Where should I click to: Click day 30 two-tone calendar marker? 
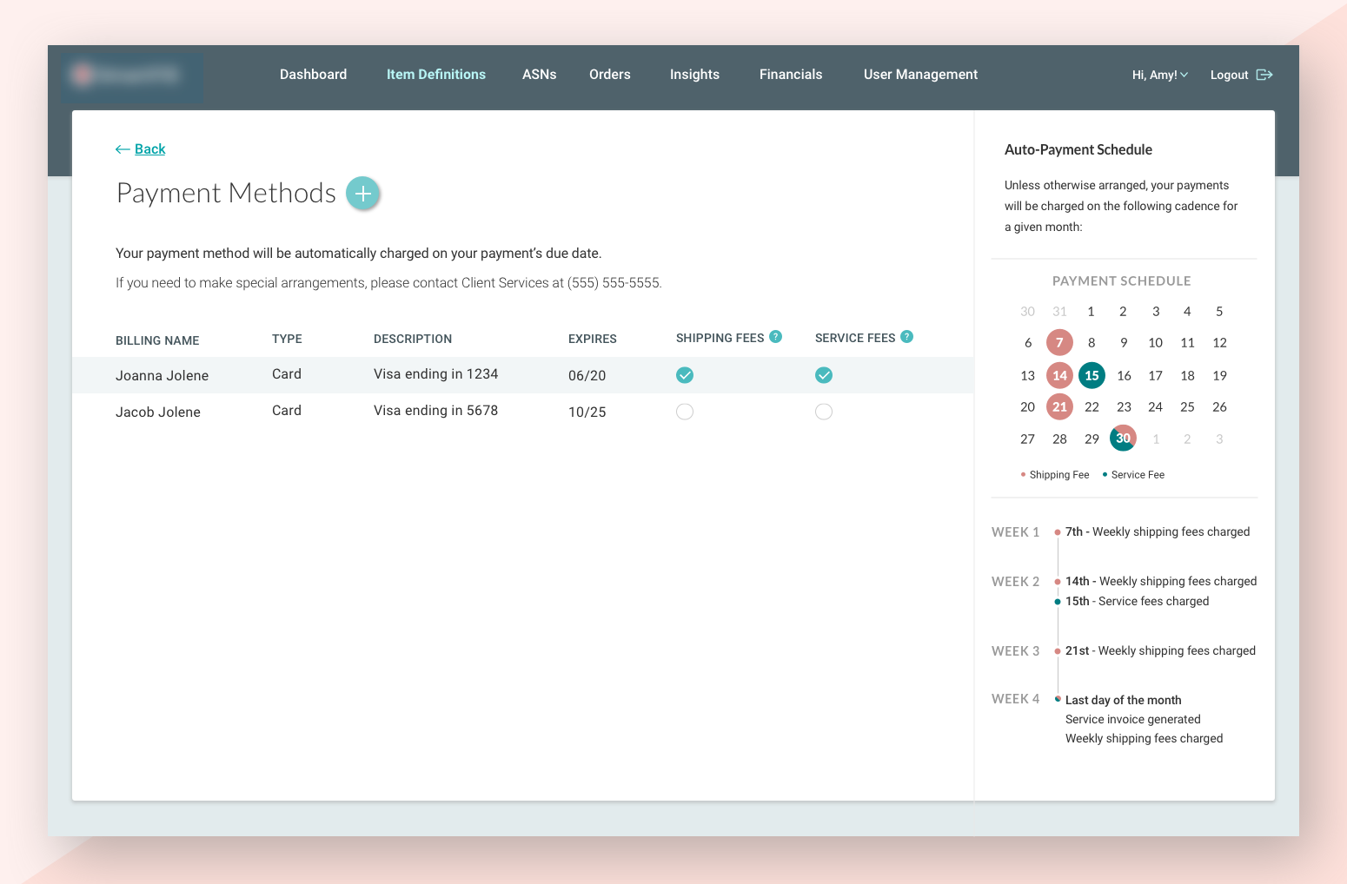[x=1123, y=439]
